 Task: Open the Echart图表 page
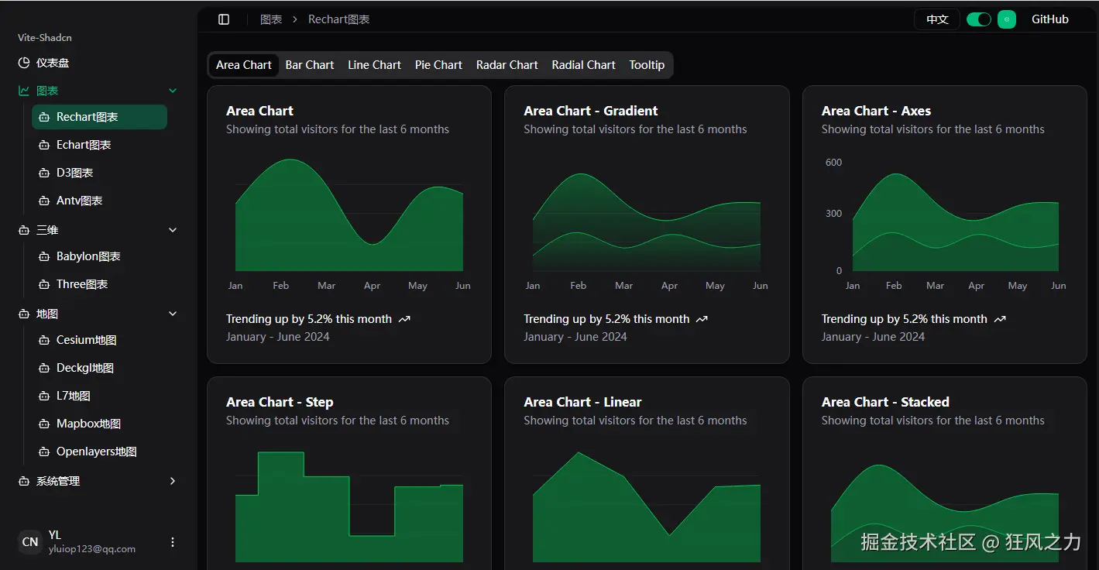[x=99, y=145]
